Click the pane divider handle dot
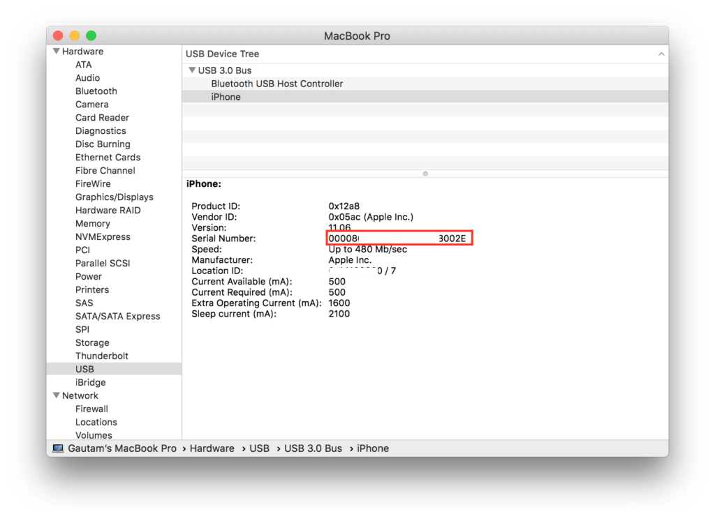715x523 pixels. click(425, 174)
